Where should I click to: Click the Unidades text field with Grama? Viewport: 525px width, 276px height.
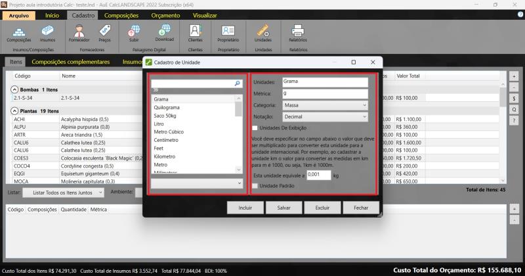pyautogui.click(x=325, y=82)
